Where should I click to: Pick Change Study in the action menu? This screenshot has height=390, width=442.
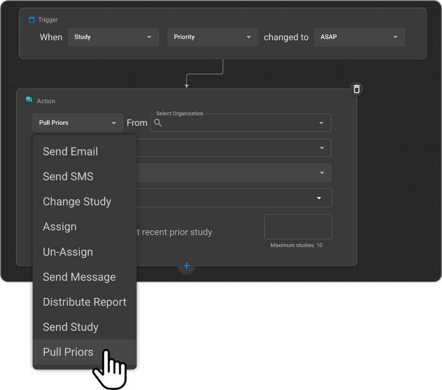(x=77, y=202)
